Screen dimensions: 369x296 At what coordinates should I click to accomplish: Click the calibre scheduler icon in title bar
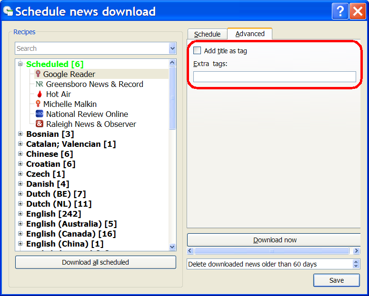8,11
